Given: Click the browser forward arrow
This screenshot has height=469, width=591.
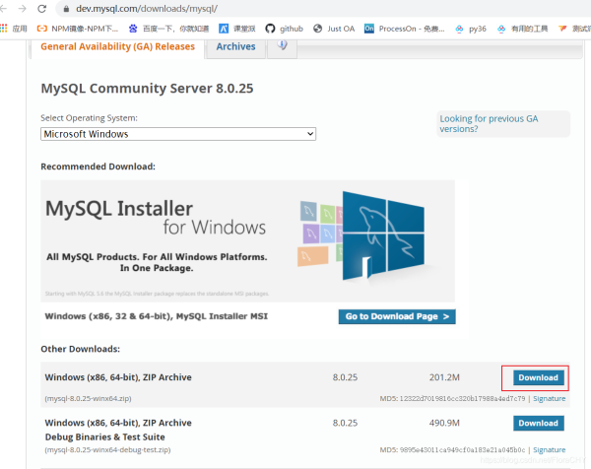Looking at the screenshot, I should (x=25, y=9).
